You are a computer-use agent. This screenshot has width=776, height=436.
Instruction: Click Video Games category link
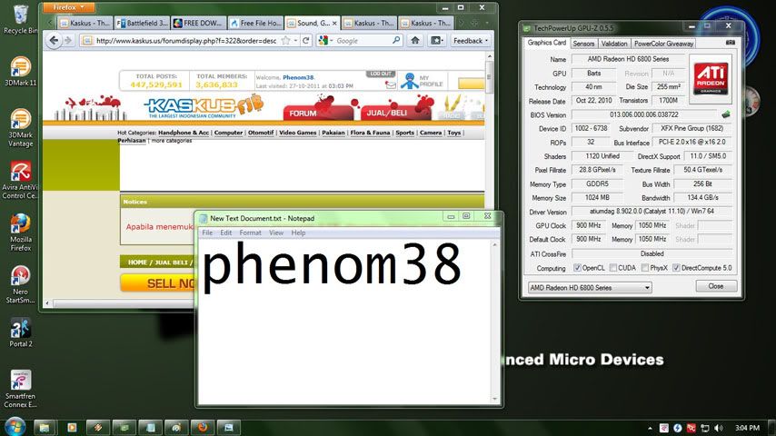coord(297,133)
